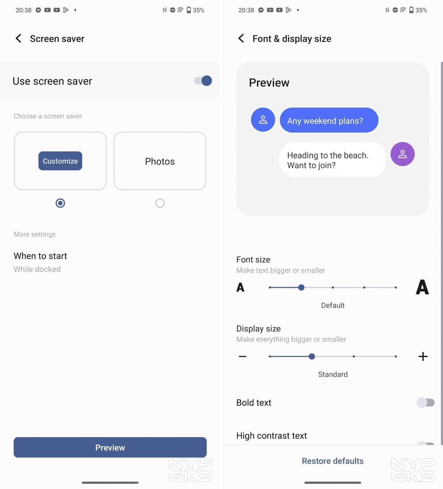Click the Display size slider handle

[x=312, y=356]
